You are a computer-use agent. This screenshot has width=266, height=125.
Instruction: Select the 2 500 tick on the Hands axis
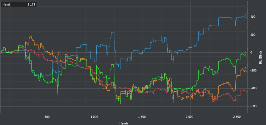(x=237, y=117)
